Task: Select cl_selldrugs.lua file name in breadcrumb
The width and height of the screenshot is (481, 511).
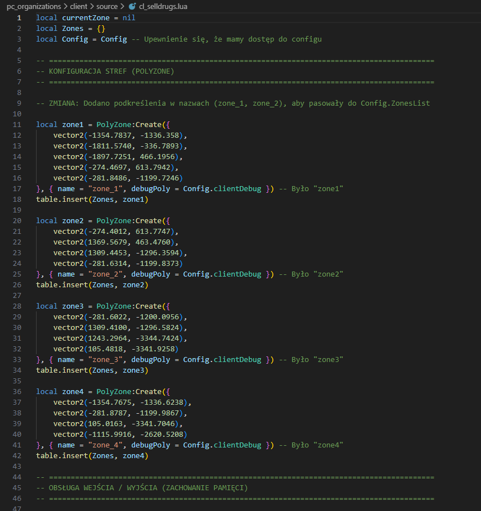Action: tap(163, 7)
